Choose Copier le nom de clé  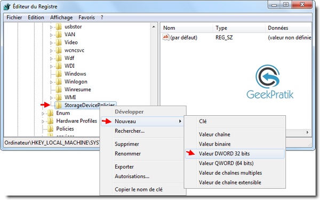(142, 189)
